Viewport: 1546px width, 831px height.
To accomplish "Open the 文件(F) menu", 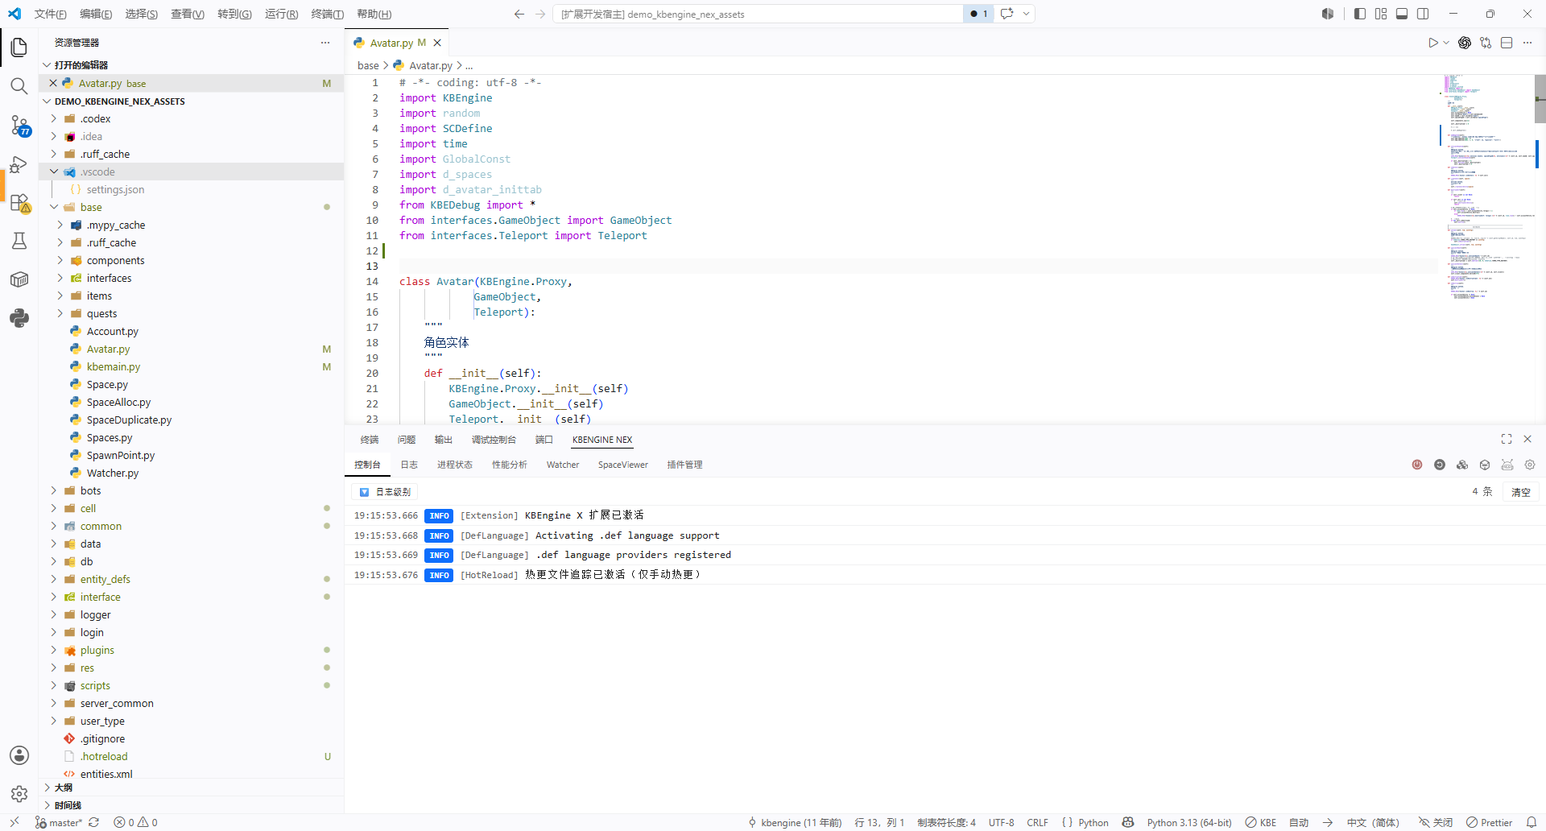I will click(51, 14).
